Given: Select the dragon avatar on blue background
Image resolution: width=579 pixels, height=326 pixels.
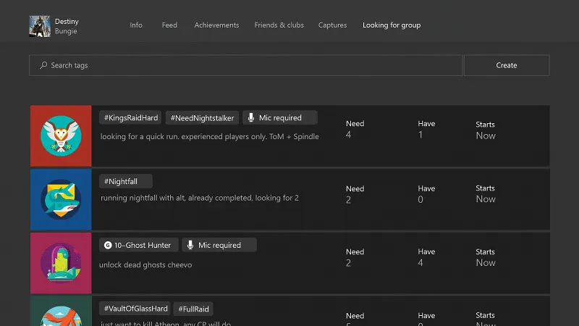Looking at the screenshot, I should click(61, 199).
